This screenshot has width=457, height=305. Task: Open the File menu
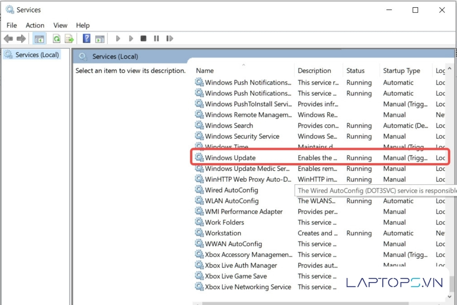[12, 25]
